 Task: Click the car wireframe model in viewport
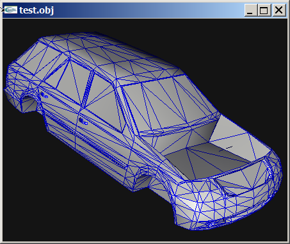143,131
